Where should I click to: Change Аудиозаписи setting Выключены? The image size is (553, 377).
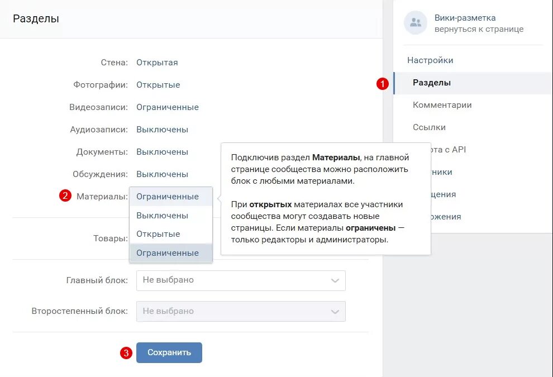click(162, 130)
